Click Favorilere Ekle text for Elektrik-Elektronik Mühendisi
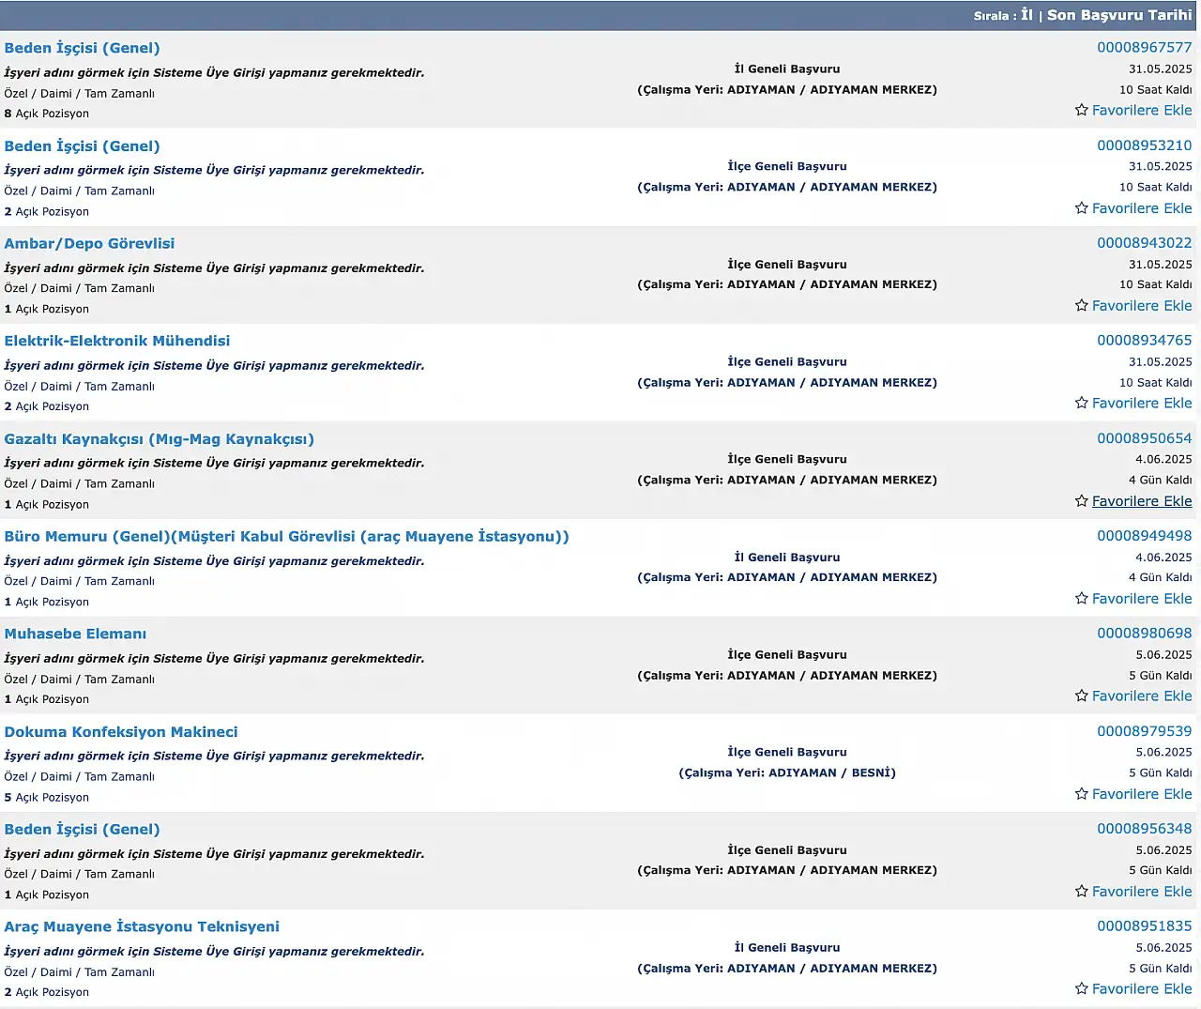 pyautogui.click(x=1142, y=404)
